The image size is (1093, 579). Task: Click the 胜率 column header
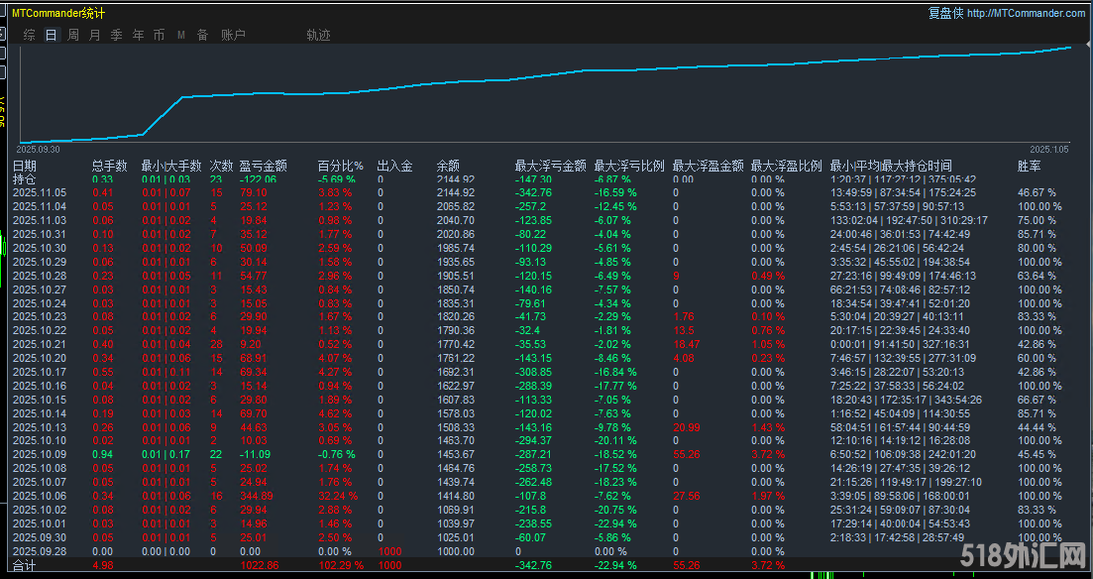(x=1030, y=166)
